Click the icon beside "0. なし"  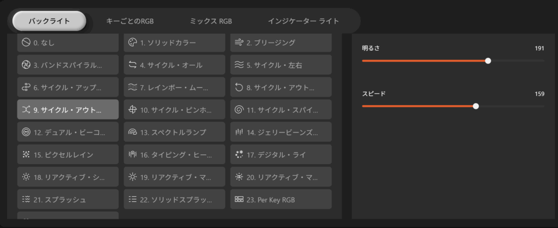26,43
